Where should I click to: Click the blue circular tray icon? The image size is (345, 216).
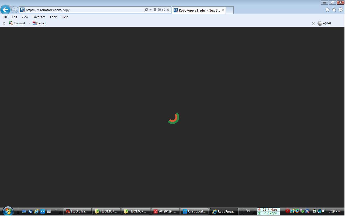point(297,211)
